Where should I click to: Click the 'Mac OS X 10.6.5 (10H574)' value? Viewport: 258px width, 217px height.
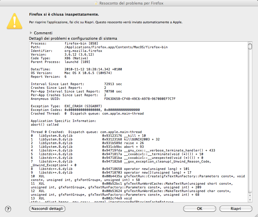pyautogui.click(x=88, y=73)
